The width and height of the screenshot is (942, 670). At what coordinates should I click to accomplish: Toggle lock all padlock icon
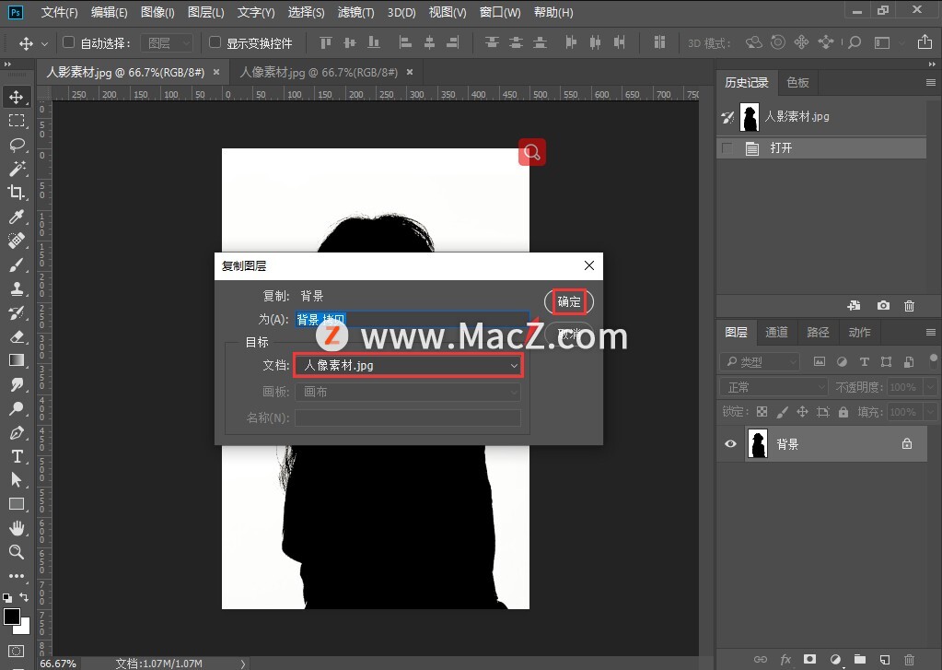(843, 412)
